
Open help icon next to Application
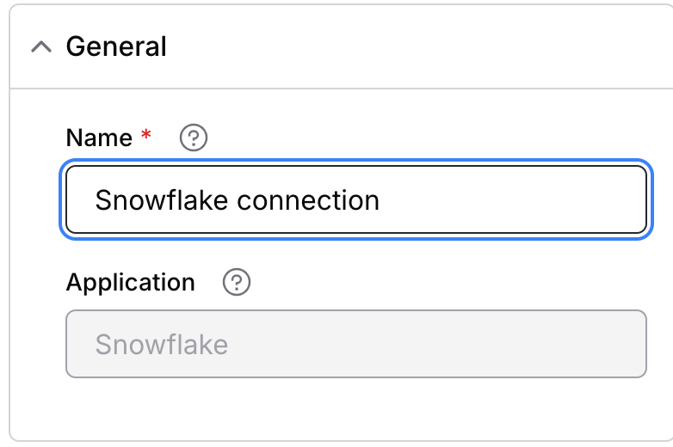(237, 282)
